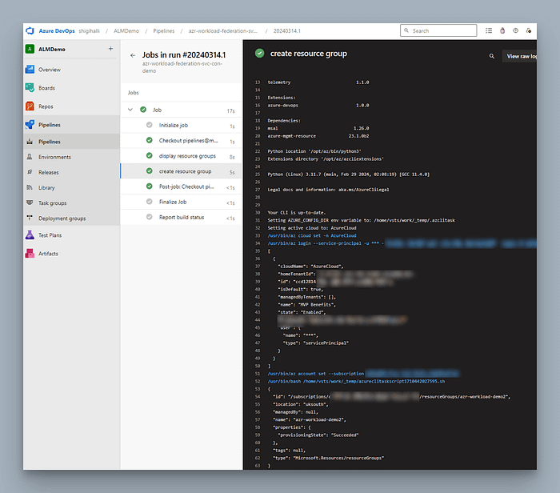Click the search magnifier in log pane
The height and width of the screenshot is (493, 560).
tap(492, 56)
